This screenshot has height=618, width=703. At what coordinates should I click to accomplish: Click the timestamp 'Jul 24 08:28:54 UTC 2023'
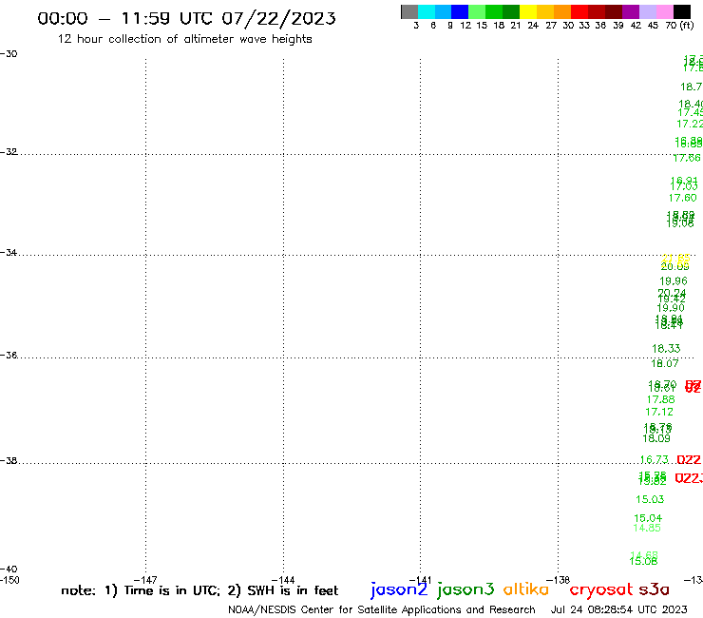tap(618, 609)
